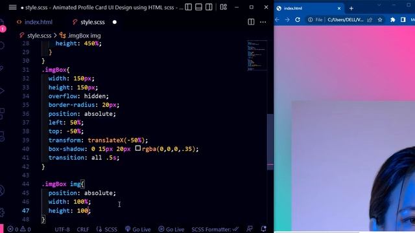The image size is (415, 233).
Task: Click first Go Live button
Action: (138, 229)
